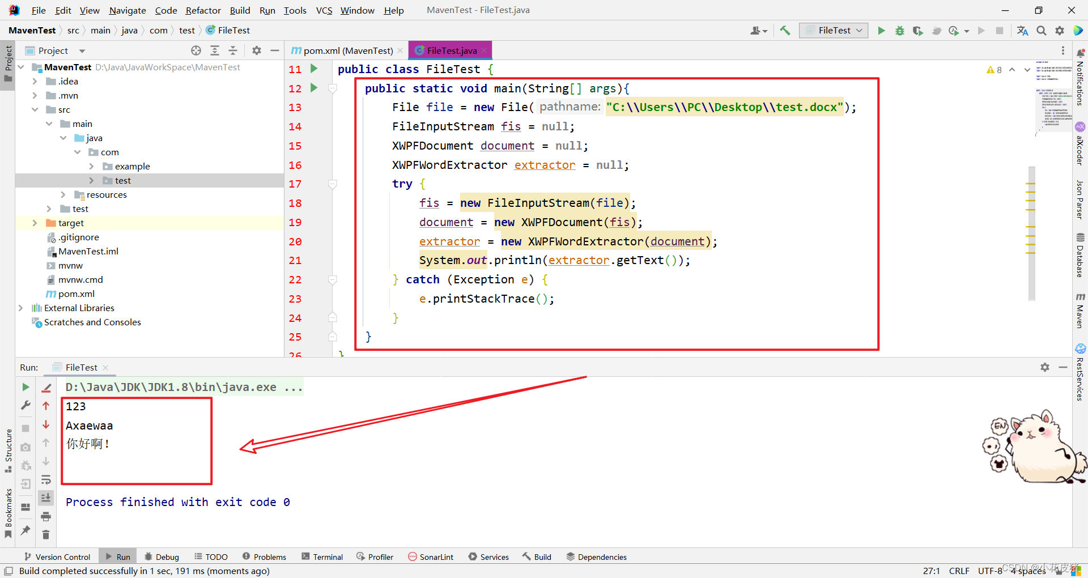Expand the target folder
The image size is (1088, 578).
pos(35,223)
